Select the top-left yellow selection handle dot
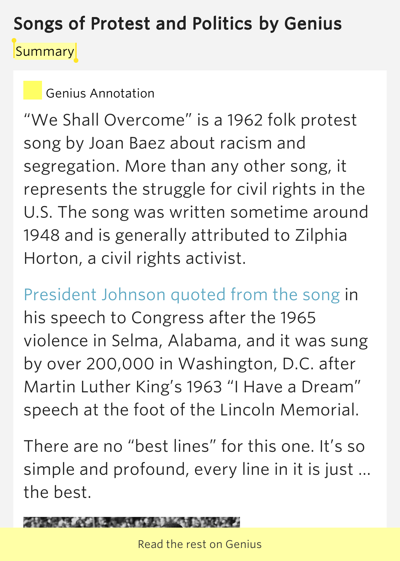400x561 pixels. click(x=14, y=40)
